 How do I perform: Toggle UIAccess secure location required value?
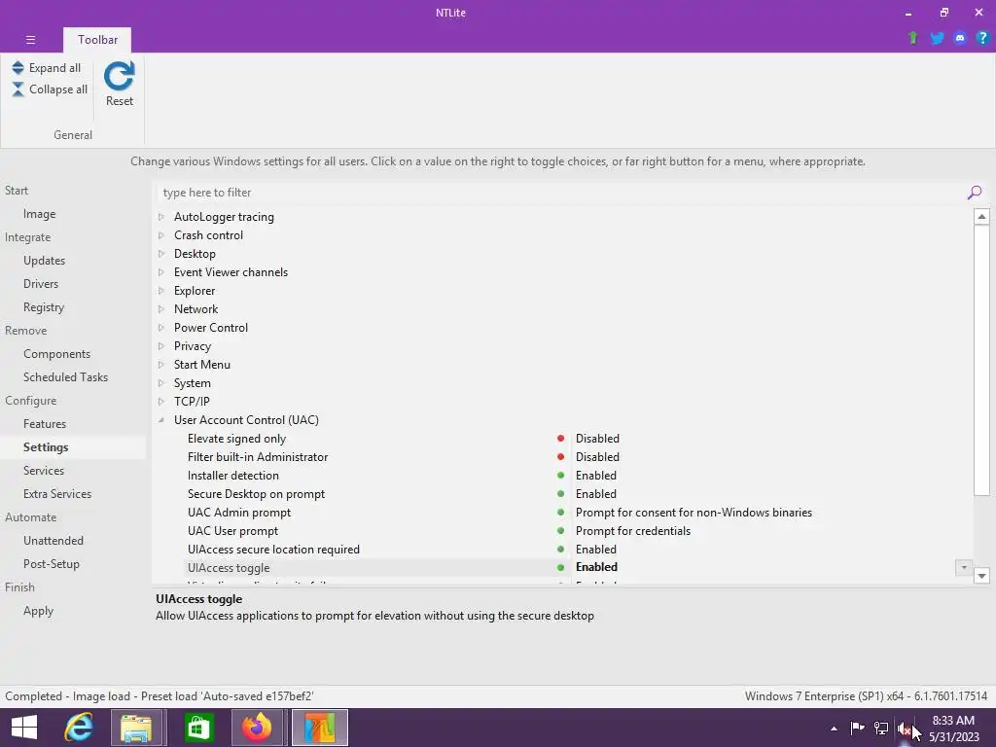596,549
